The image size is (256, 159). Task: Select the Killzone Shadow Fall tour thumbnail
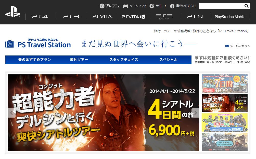(224, 142)
